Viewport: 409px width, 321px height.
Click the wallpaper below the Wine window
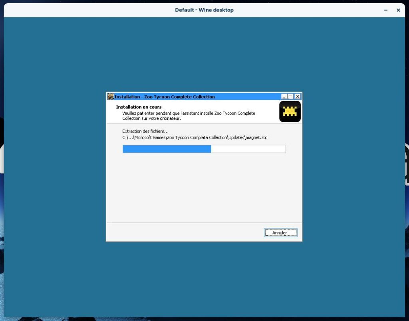point(200,319)
